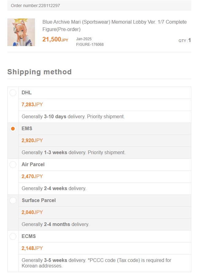Click the Air Parcel method label
This screenshot has width=203, height=273.
pos(33,165)
